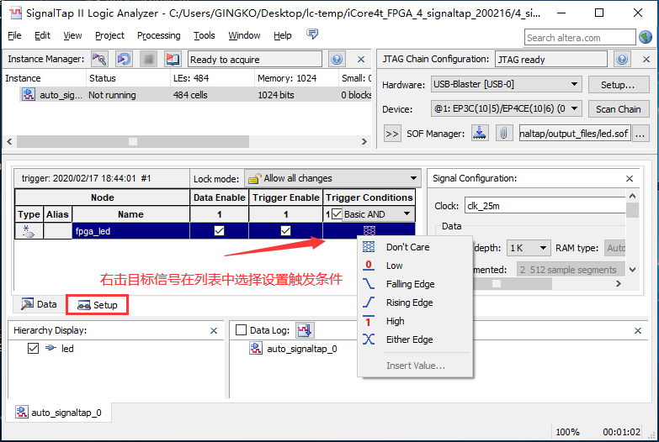Click the Scan Chain button

click(618, 109)
